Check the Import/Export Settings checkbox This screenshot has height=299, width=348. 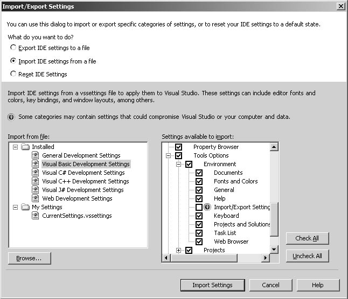[199, 207]
